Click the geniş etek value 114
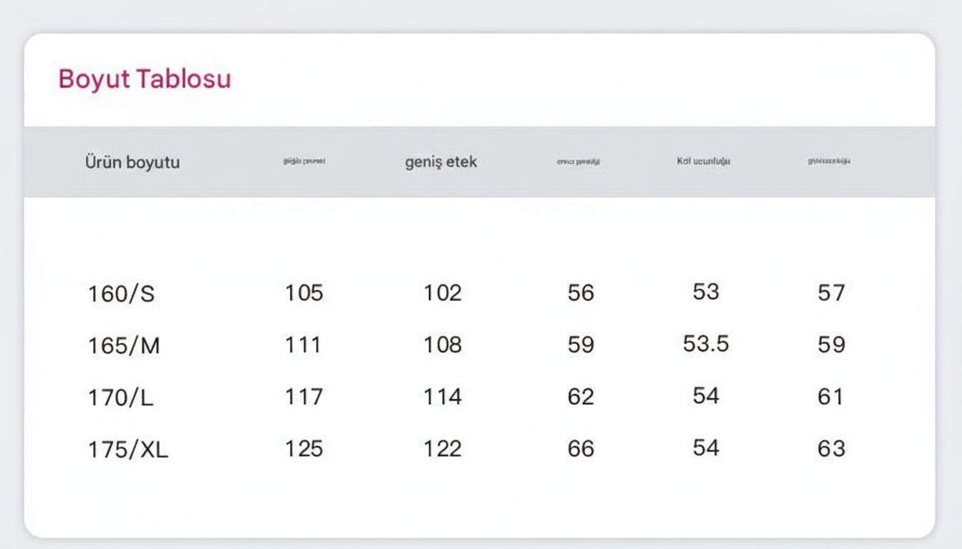This screenshot has width=962, height=549. pyautogui.click(x=442, y=397)
